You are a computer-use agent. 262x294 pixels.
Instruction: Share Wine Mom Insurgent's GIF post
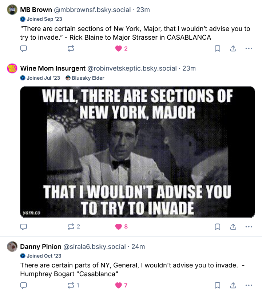233,227
